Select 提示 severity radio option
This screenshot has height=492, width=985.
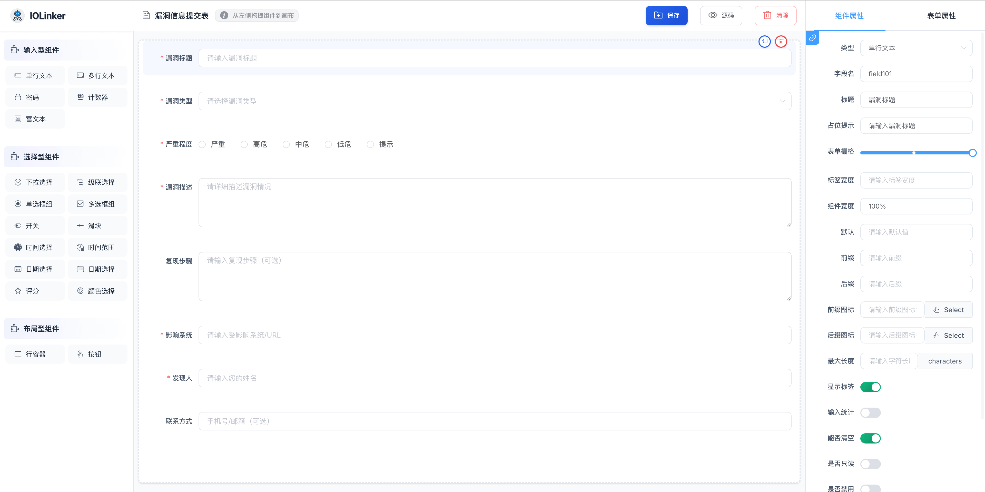[x=380, y=144]
